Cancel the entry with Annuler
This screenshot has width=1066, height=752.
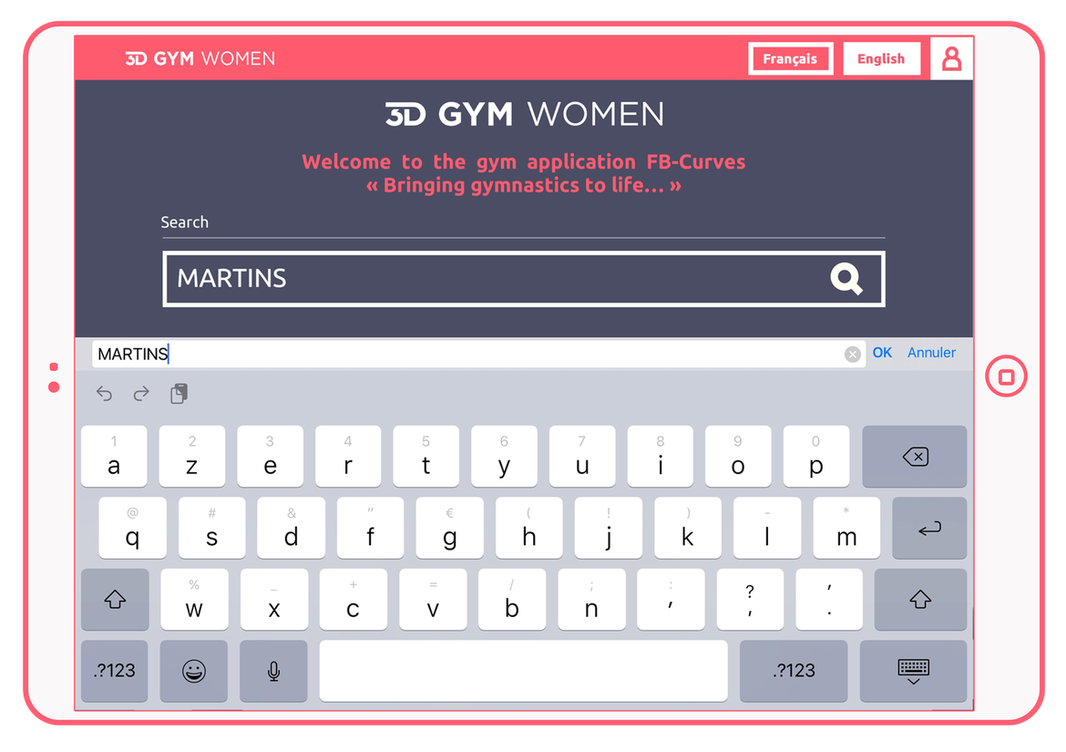931,353
